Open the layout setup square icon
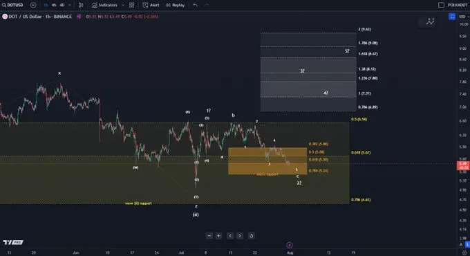 pos(441,5)
